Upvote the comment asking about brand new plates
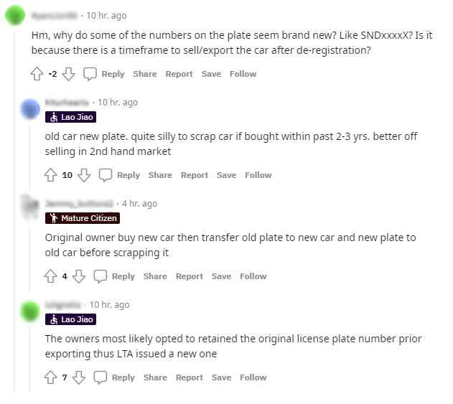 tap(37, 74)
